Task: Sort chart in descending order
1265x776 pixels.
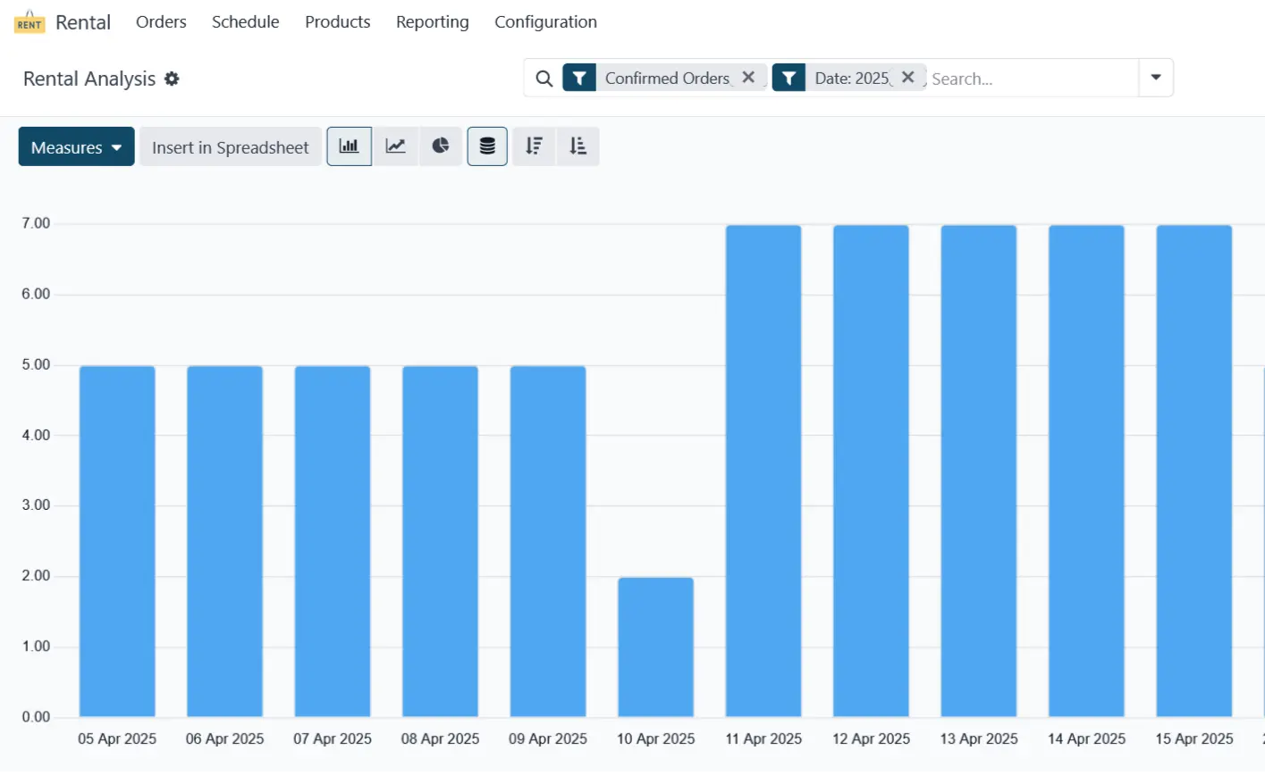Action: coord(534,146)
